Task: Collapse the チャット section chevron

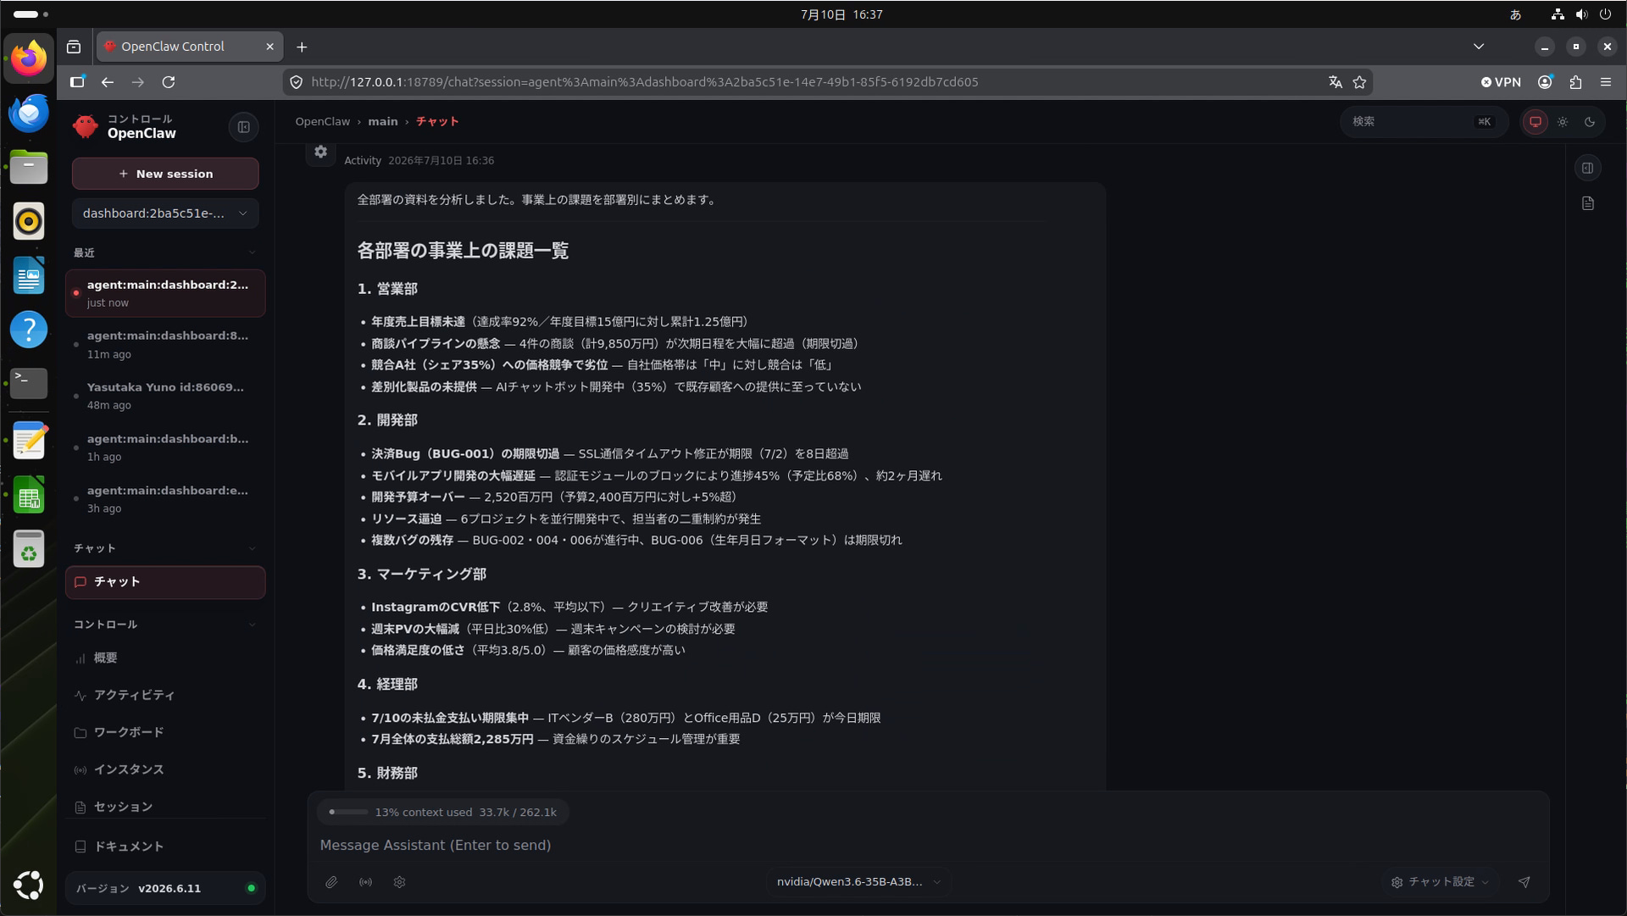Action: pyautogui.click(x=252, y=548)
